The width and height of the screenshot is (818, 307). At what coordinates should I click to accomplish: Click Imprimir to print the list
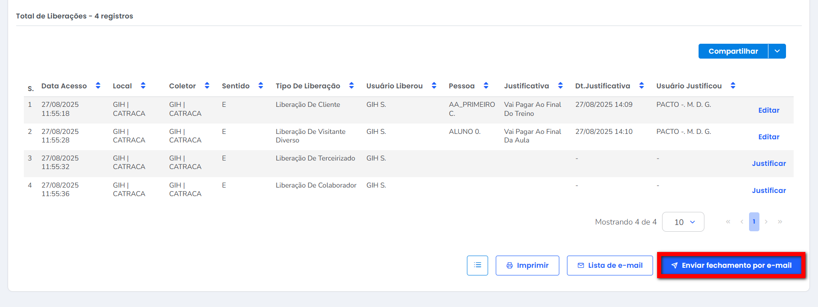click(x=527, y=266)
